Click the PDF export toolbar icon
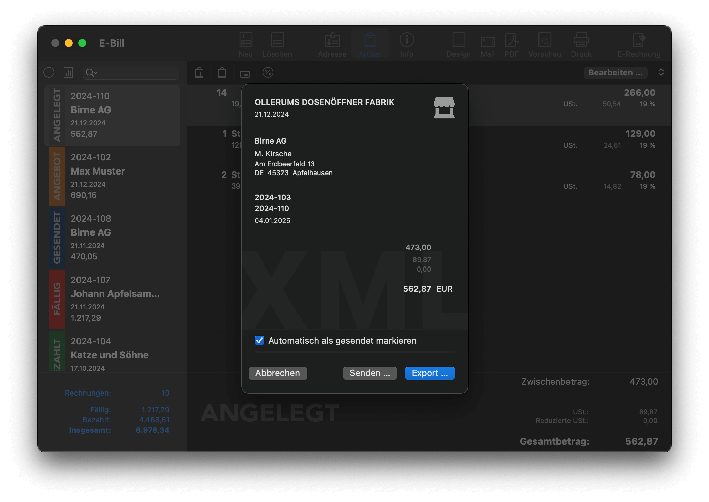This screenshot has width=709, height=502. 511,41
